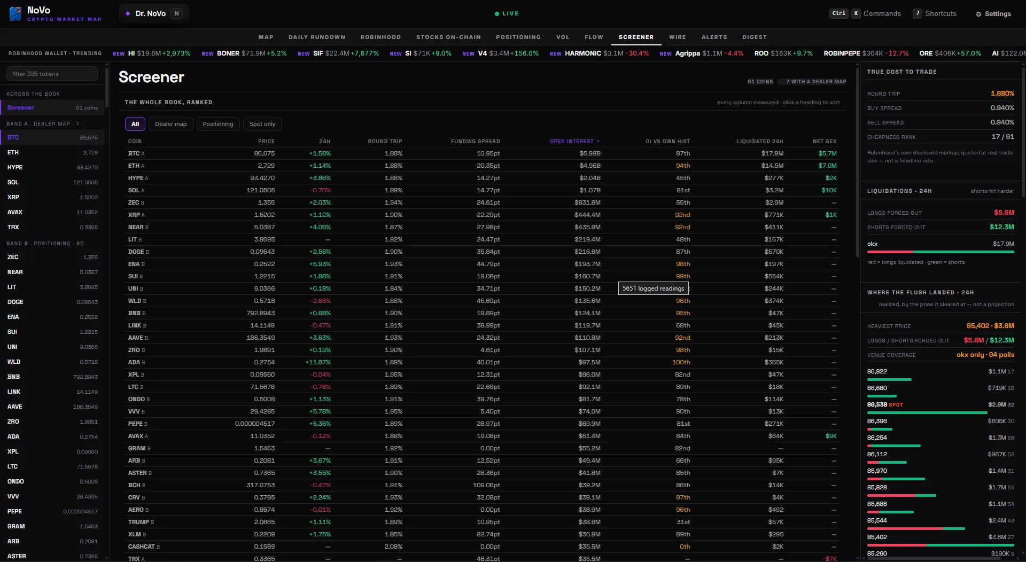Open the TRUMP row in the screener table

(482, 522)
